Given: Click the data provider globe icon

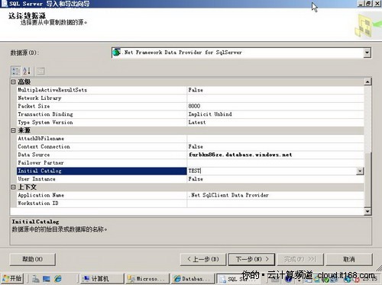Looking at the screenshot, I should [x=117, y=53].
